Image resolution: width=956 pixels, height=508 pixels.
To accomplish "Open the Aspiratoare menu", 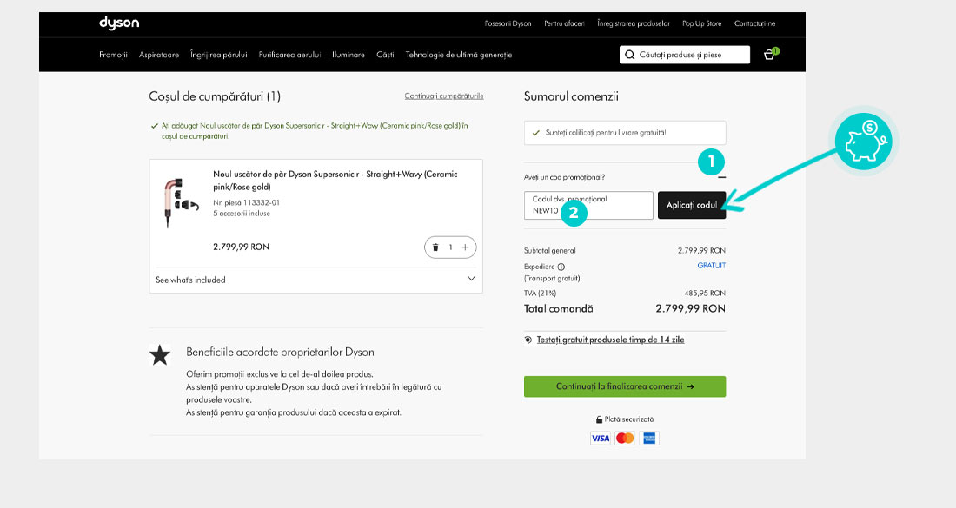I will [159, 55].
